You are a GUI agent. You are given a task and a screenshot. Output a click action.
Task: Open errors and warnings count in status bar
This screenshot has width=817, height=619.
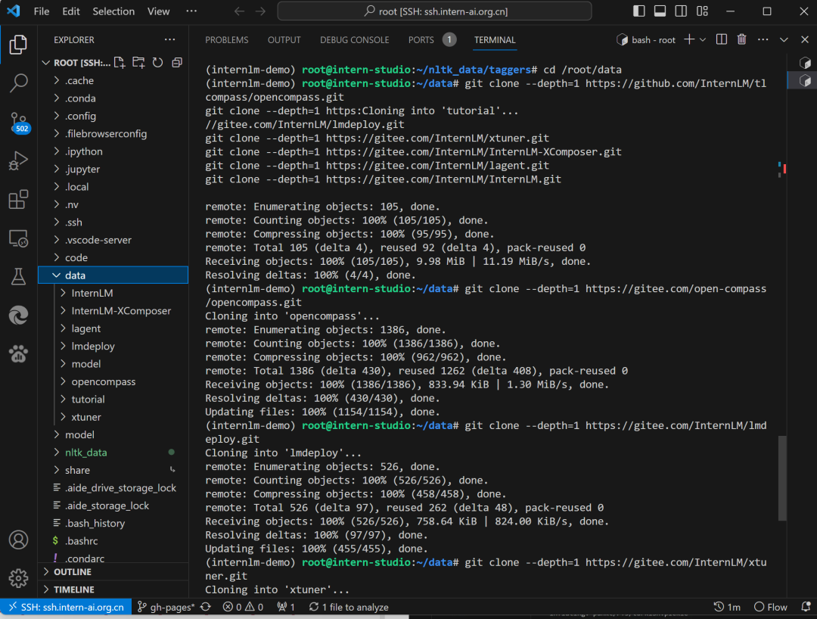[x=243, y=607]
